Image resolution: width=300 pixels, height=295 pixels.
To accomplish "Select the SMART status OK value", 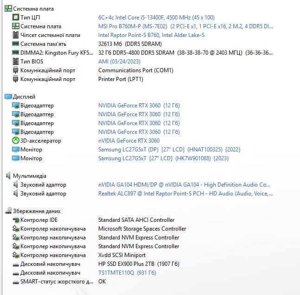I will click(x=102, y=281).
